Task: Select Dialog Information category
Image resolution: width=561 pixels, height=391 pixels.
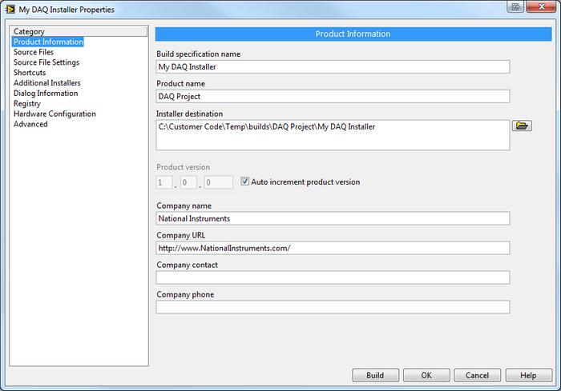Action: click(46, 94)
